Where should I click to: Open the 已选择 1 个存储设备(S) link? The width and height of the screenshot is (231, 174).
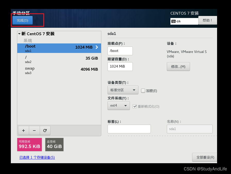[x=37, y=157]
